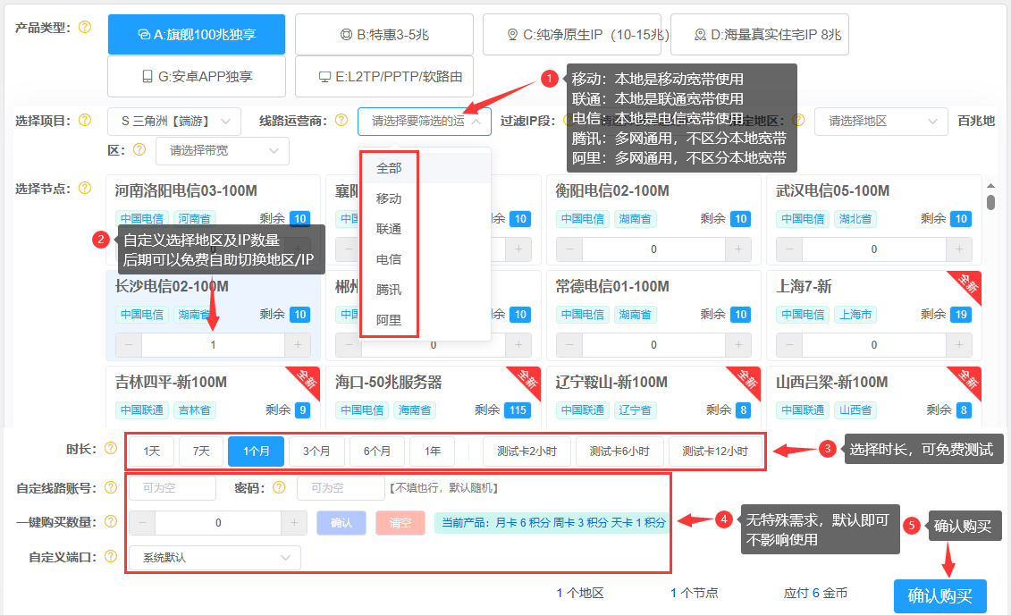Screen dimensions: 1011x616
Task: Click the 清空 button
Action: [400, 523]
